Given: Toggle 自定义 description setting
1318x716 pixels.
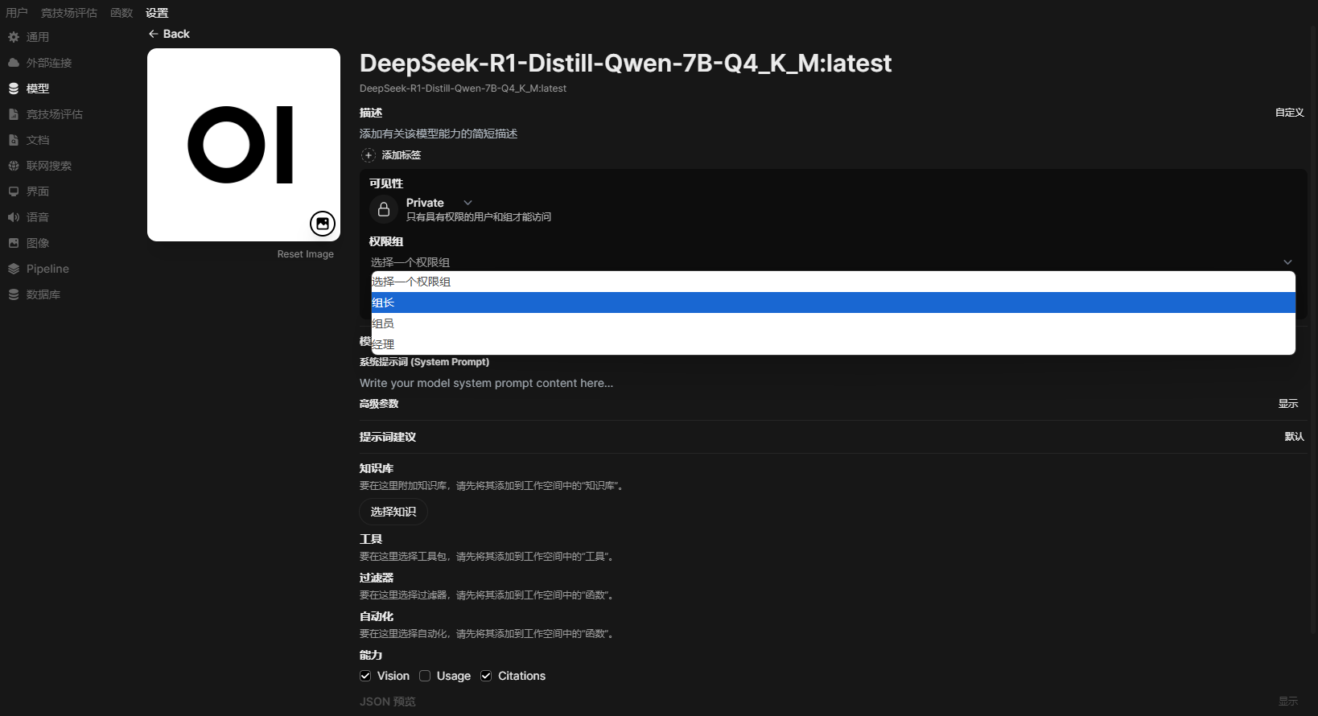Looking at the screenshot, I should (1289, 113).
